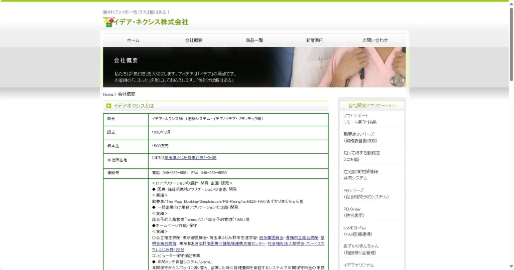Click the scrollbar up arrow
This screenshot has width=514, height=270.
(511, 4)
